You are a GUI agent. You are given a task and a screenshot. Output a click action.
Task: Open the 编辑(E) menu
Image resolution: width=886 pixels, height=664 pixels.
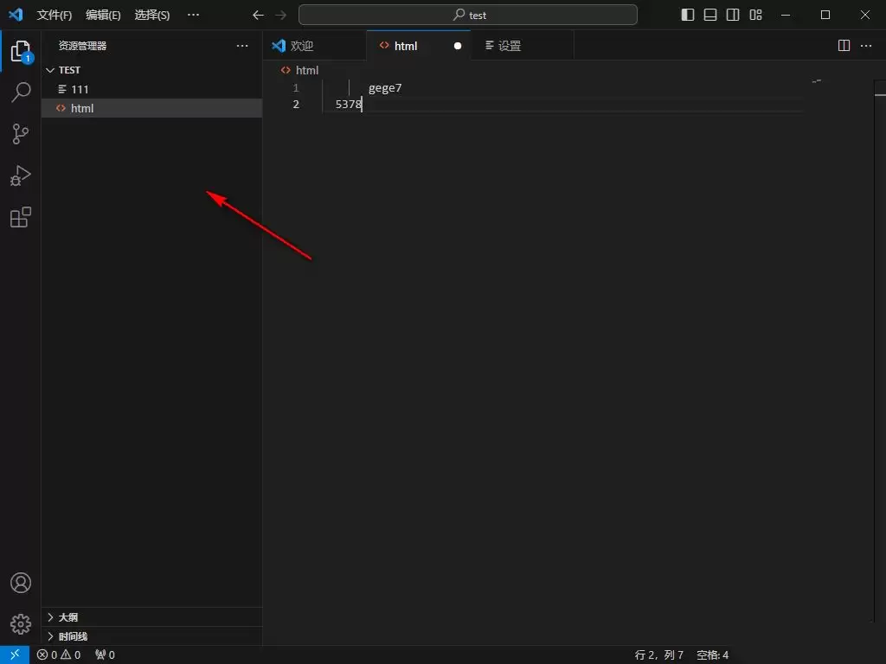coord(103,15)
